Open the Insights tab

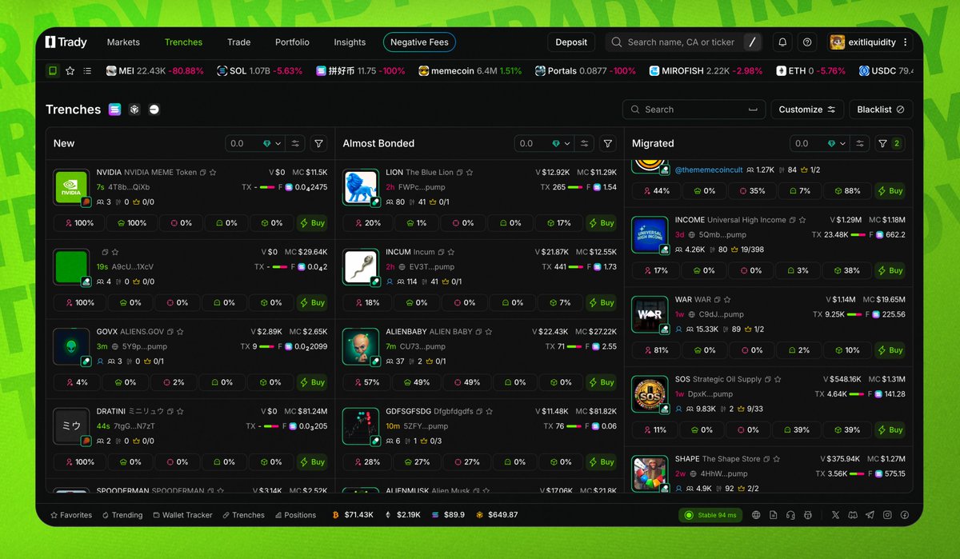[x=350, y=42]
